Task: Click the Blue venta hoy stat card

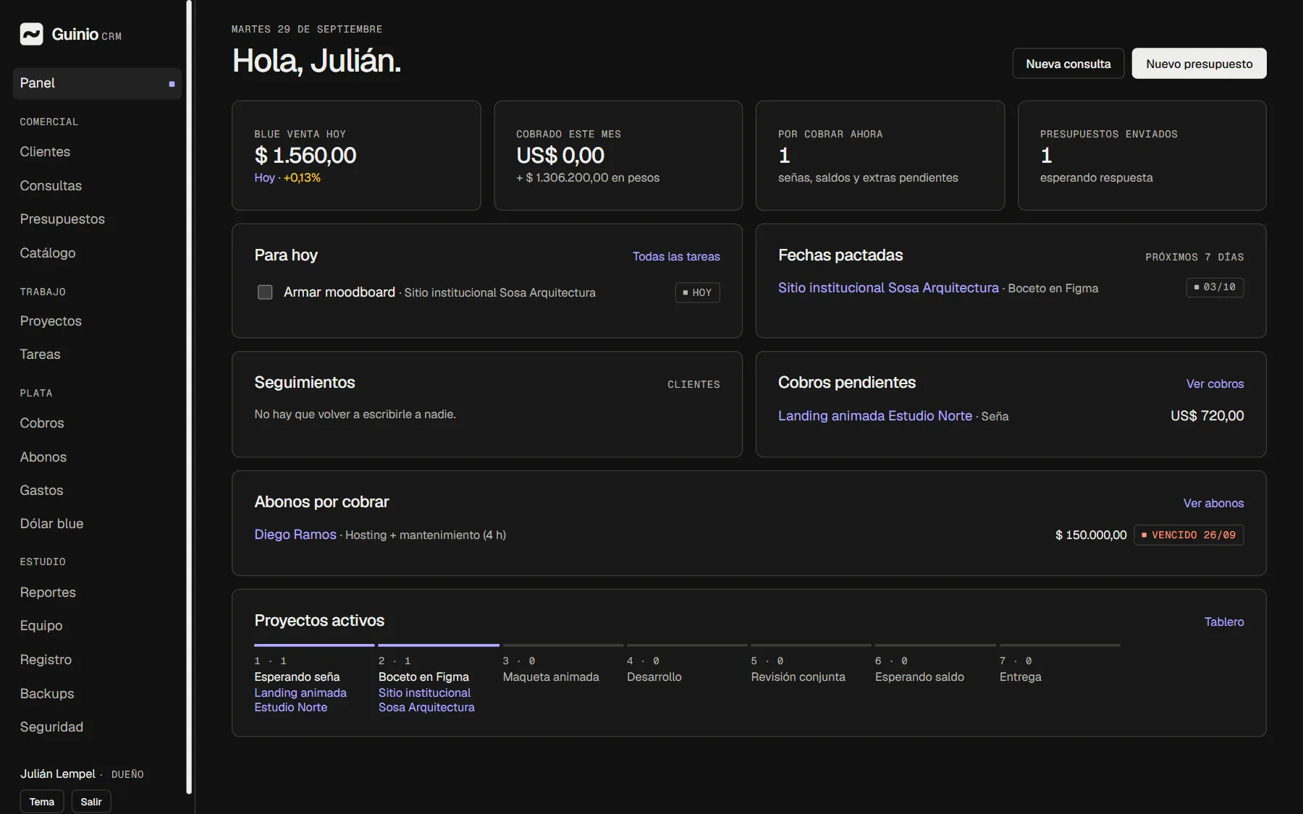Action: (x=356, y=156)
